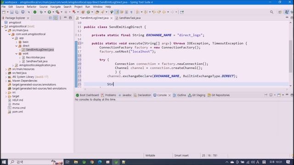Open the Run button dropdown arrow

[x=53, y=12]
